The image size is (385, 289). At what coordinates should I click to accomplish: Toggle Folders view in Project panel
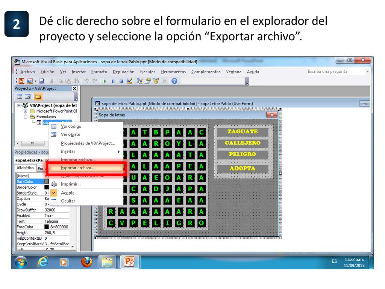click(38, 97)
